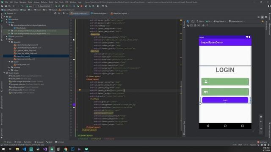Open the app run configuration dropdown

30,6
